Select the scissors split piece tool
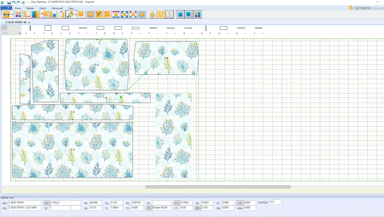384x217 pixels. coord(99,14)
